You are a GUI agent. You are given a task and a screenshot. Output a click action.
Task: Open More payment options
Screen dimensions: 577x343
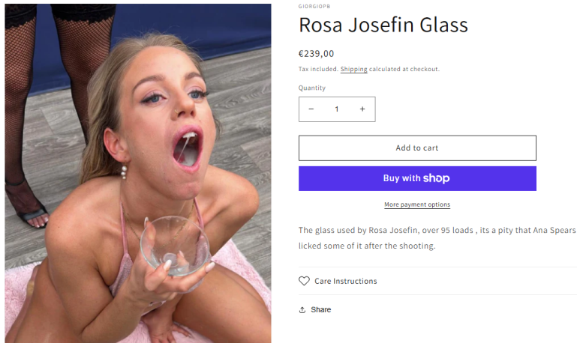click(x=417, y=204)
